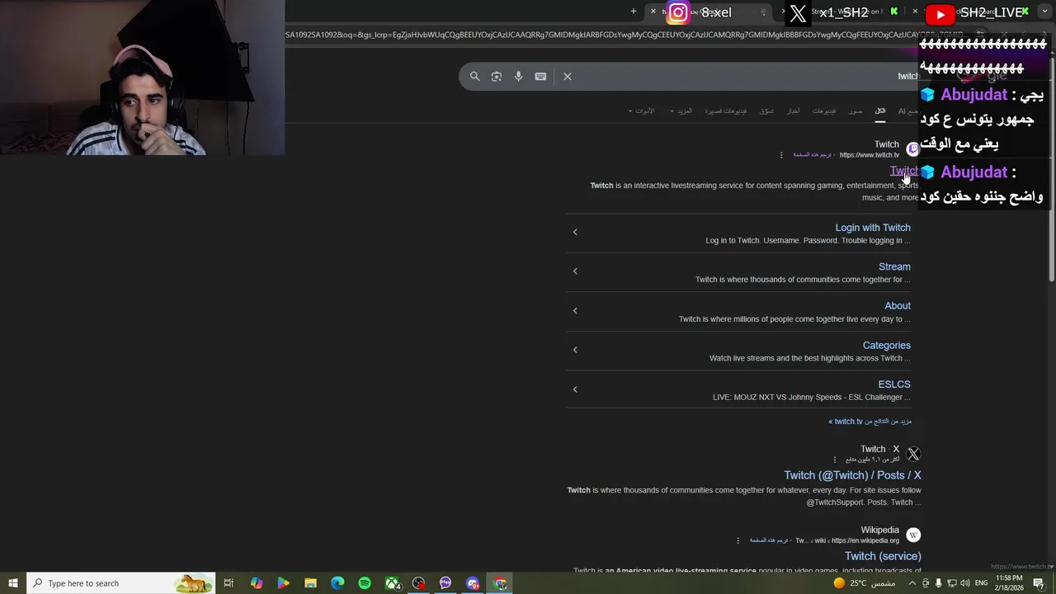Switch to تسوّق (Shopping) tab

[x=766, y=111]
